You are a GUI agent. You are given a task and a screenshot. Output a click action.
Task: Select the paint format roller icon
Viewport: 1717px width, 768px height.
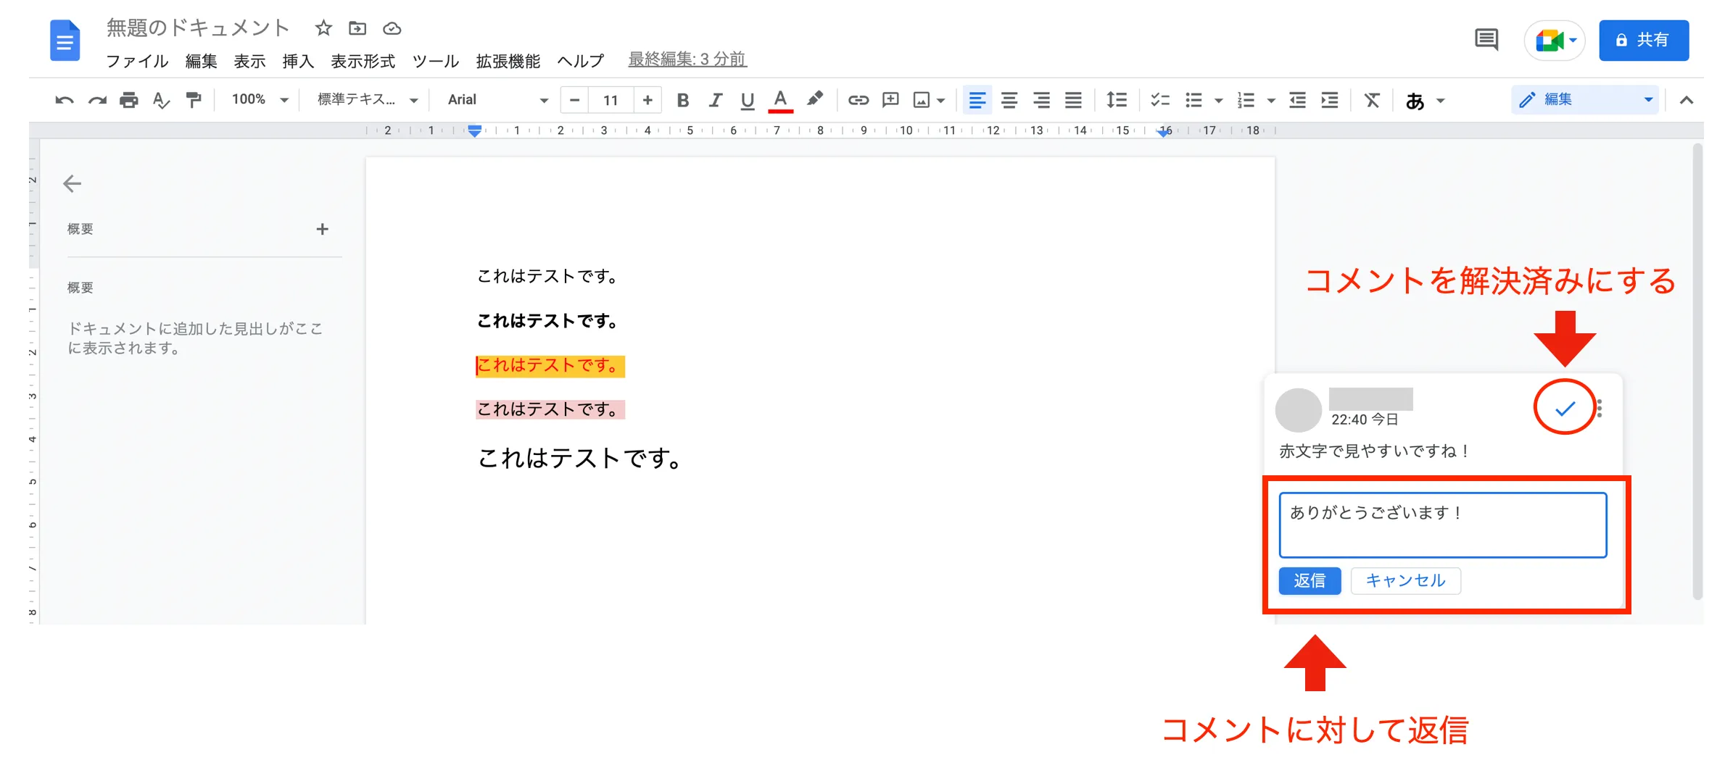193,100
